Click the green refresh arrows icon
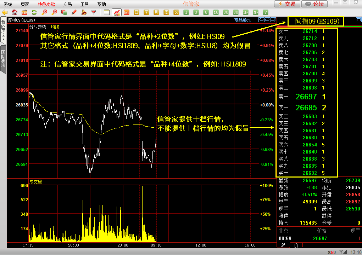362x255 pixels. point(34,12)
